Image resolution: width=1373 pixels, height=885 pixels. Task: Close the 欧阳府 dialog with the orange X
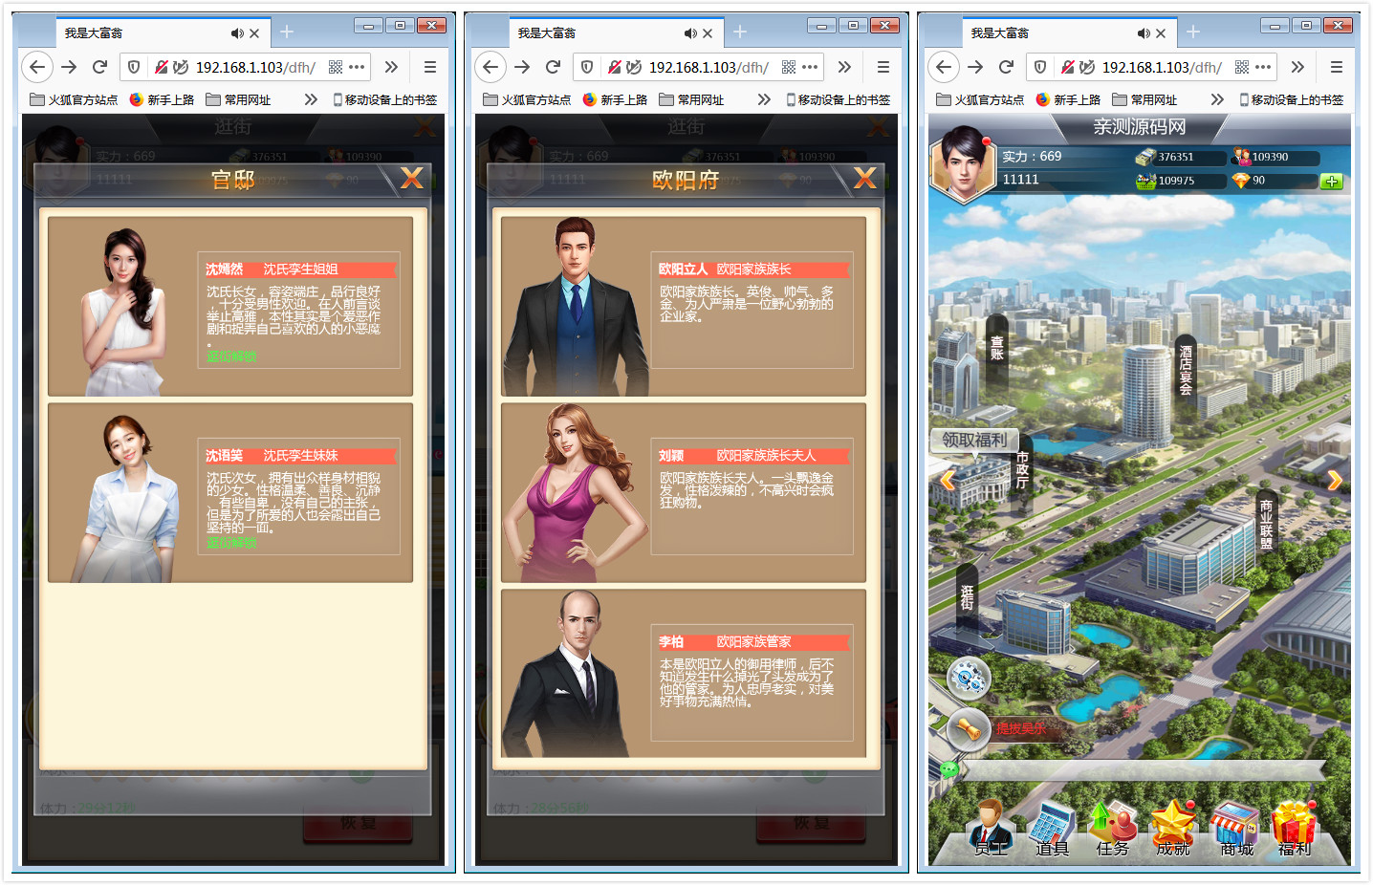[x=865, y=178]
